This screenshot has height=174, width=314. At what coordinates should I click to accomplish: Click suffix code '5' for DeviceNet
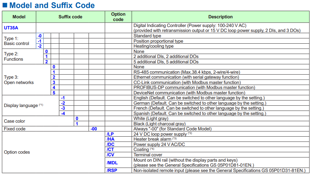[54, 93]
